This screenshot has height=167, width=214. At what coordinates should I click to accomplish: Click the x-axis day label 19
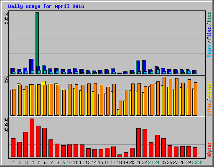[125, 162]
